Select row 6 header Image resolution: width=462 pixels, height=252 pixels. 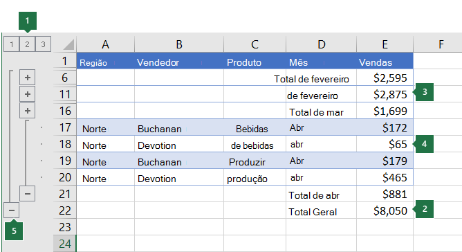click(65, 78)
